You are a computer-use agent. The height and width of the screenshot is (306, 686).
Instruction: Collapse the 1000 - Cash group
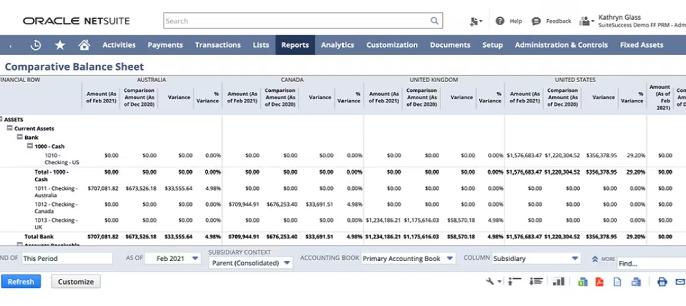click(30, 146)
